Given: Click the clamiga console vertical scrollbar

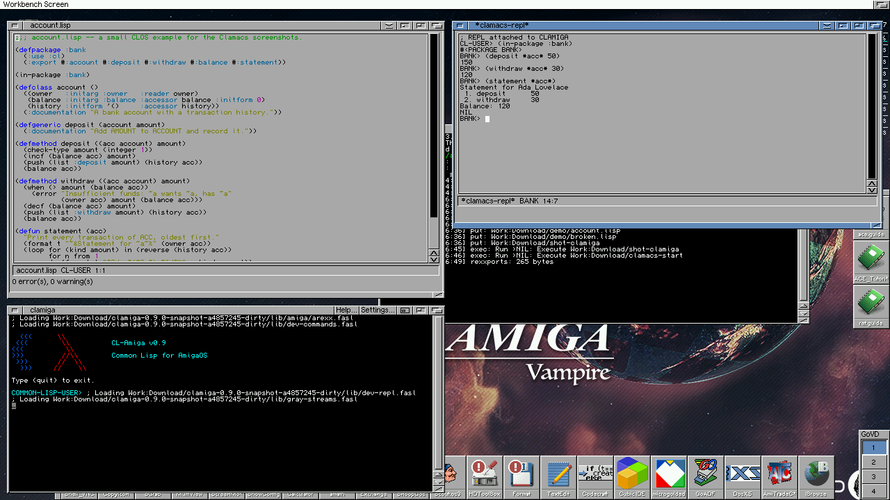Looking at the screenshot, I should (439, 392).
